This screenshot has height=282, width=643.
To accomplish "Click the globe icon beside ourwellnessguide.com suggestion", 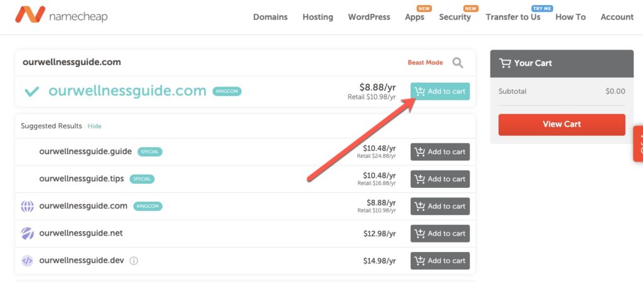I will (x=27, y=206).
